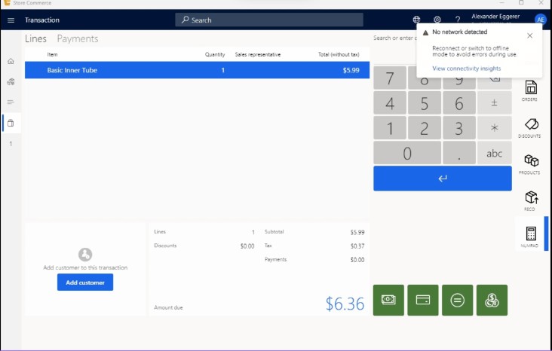Select the Basic Inner Tube line

click(197, 70)
